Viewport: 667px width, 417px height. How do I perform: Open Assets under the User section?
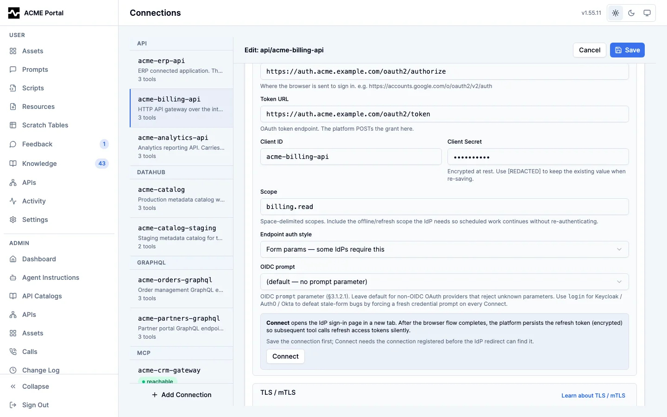point(59,51)
